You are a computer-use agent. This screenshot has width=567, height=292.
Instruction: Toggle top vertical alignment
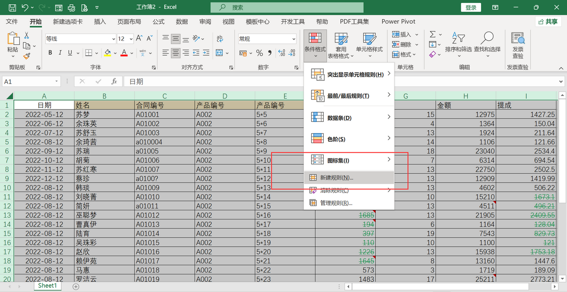(x=165, y=38)
